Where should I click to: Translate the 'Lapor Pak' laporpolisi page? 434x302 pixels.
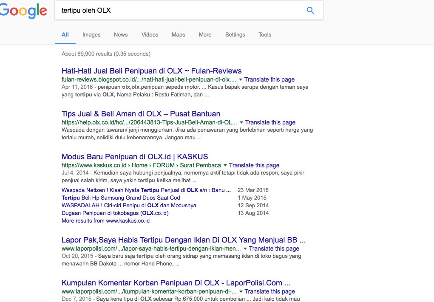274,248
